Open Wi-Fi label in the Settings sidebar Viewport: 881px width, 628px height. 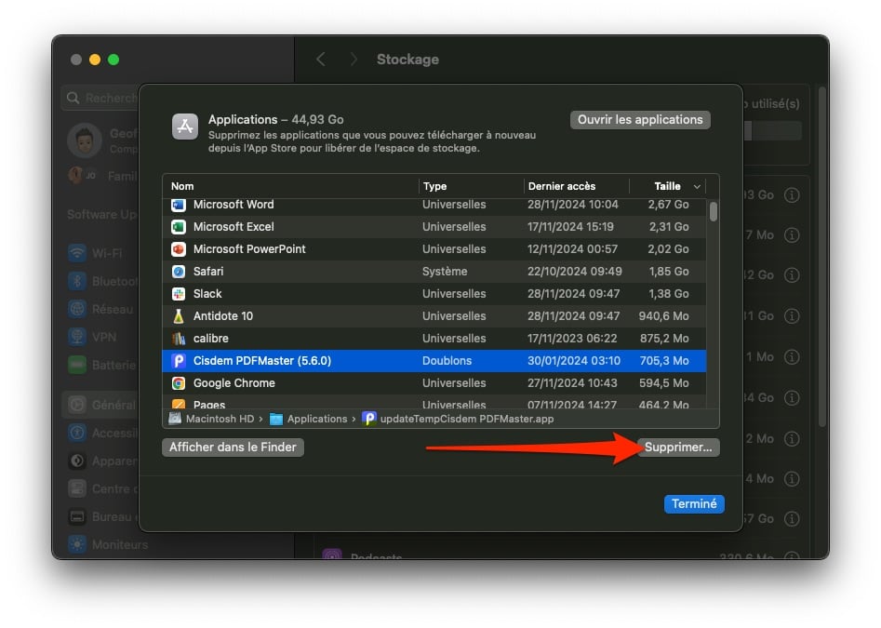pos(107,253)
